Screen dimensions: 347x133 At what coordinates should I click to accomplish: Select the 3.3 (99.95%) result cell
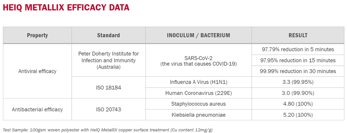(298, 82)
